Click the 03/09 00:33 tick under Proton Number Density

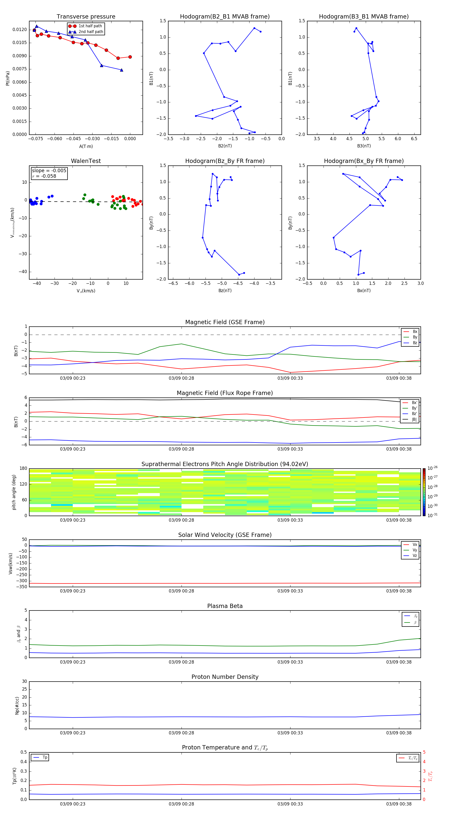290,733
